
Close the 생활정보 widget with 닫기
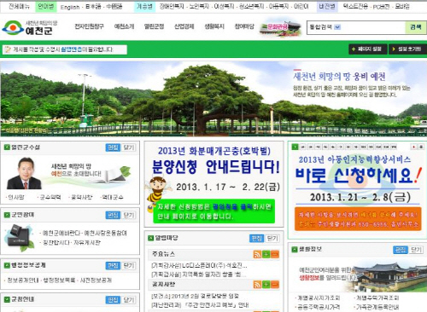(x=417, y=250)
